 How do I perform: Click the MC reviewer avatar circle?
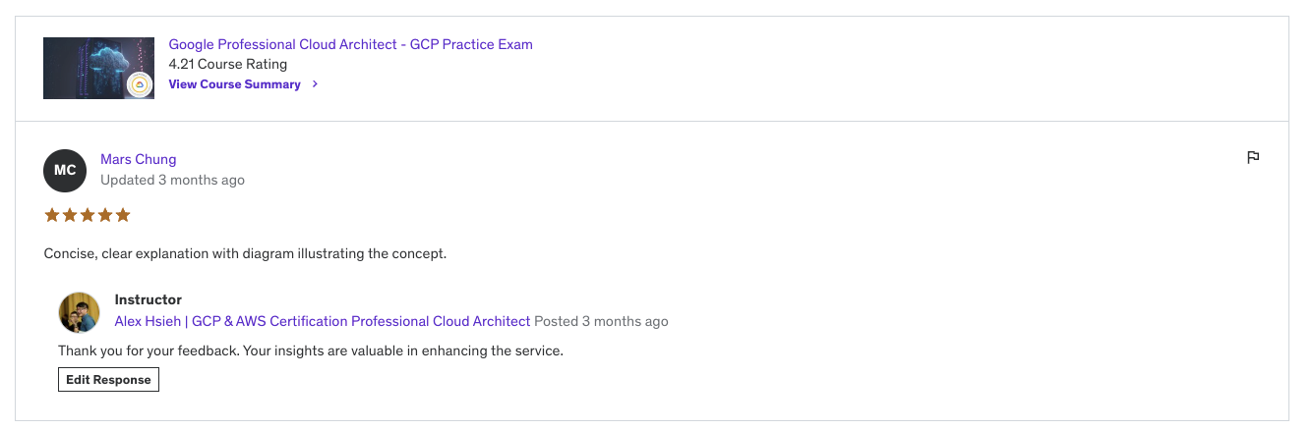[x=65, y=171]
